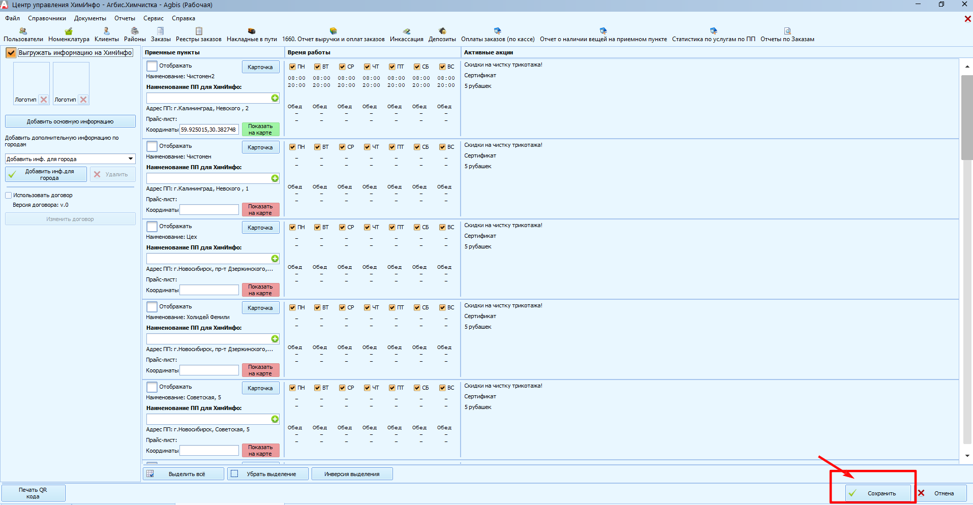This screenshot has height=505, width=973.
Task: Focus the Координаты field for Чистомен
Action: 209,210
